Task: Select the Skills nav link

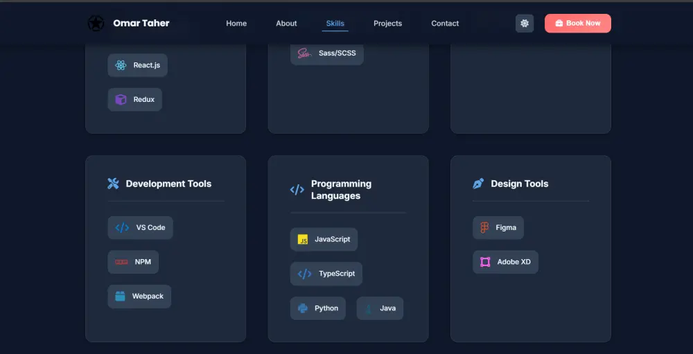Action: [335, 24]
